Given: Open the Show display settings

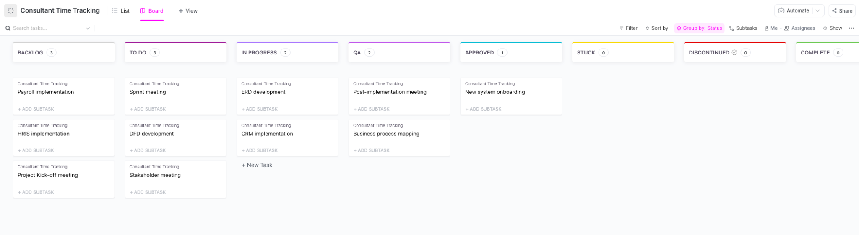Looking at the screenshot, I should 833,28.
